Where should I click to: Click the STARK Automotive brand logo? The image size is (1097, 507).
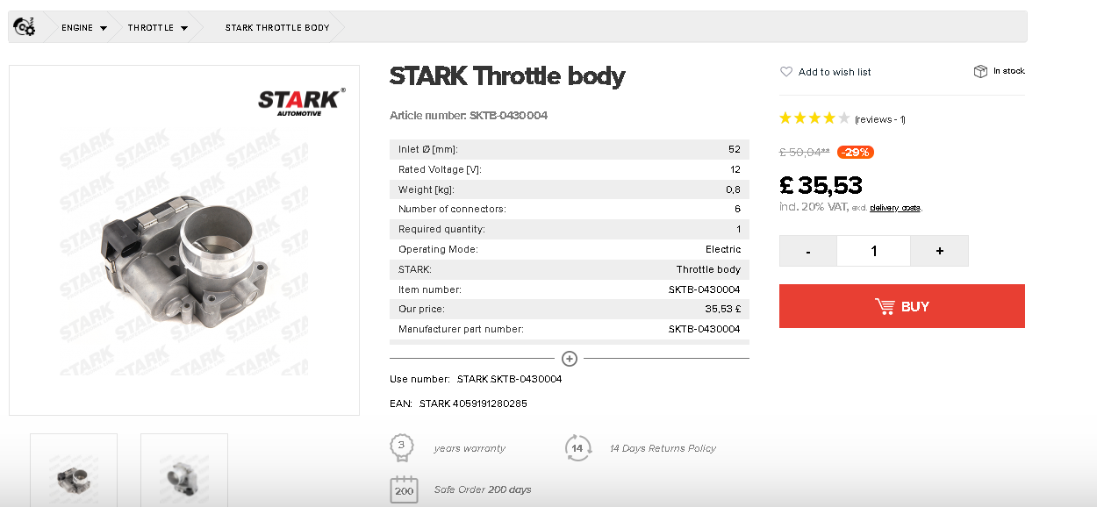tap(301, 102)
